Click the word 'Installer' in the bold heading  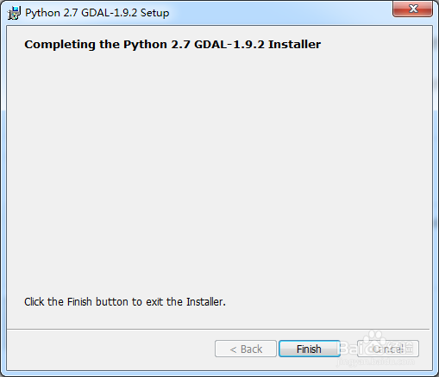pyautogui.click(x=294, y=45)
